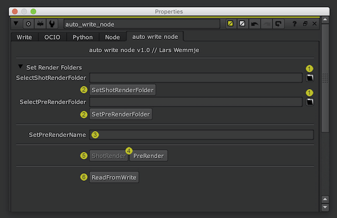The width and height of the screenshot is (337, 218).
Task: Click the lower scroll up arrow
Action: pyautogui.click(x=325, y=199)
